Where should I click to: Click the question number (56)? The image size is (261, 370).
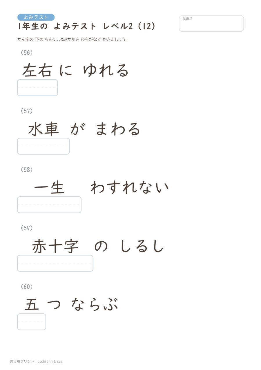(x=27, y=53)
